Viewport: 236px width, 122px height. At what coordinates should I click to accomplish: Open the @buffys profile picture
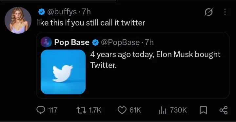tap(18, 20)
